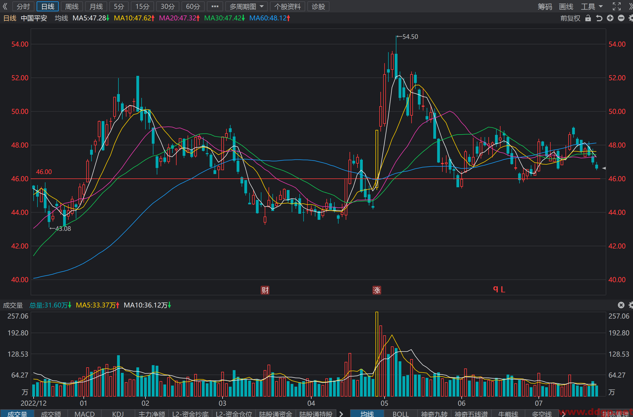
Task: Zoom in with the plus circle icon
Action: pyautogui.click(x=610, y=18)
